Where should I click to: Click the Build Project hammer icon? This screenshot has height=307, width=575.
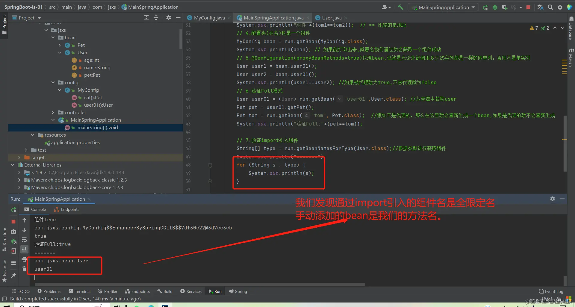pyautogui.click(x=400, y=7)
